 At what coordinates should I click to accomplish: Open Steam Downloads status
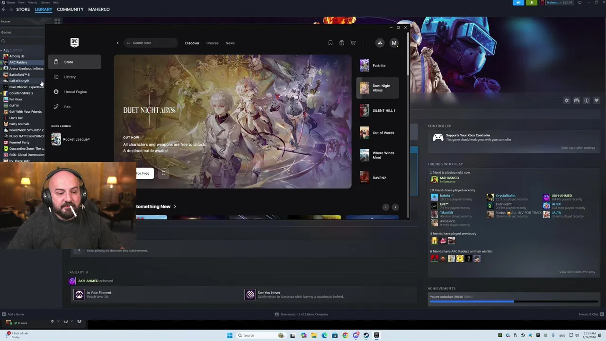coord(301,314)
